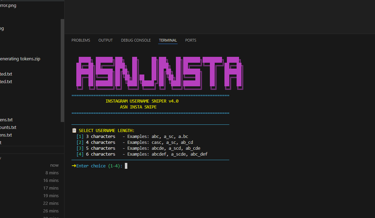Open the OUTPUT panel tab

point(105,40)
